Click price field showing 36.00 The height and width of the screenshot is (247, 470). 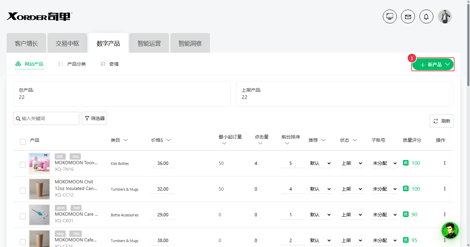coord(163,163)
